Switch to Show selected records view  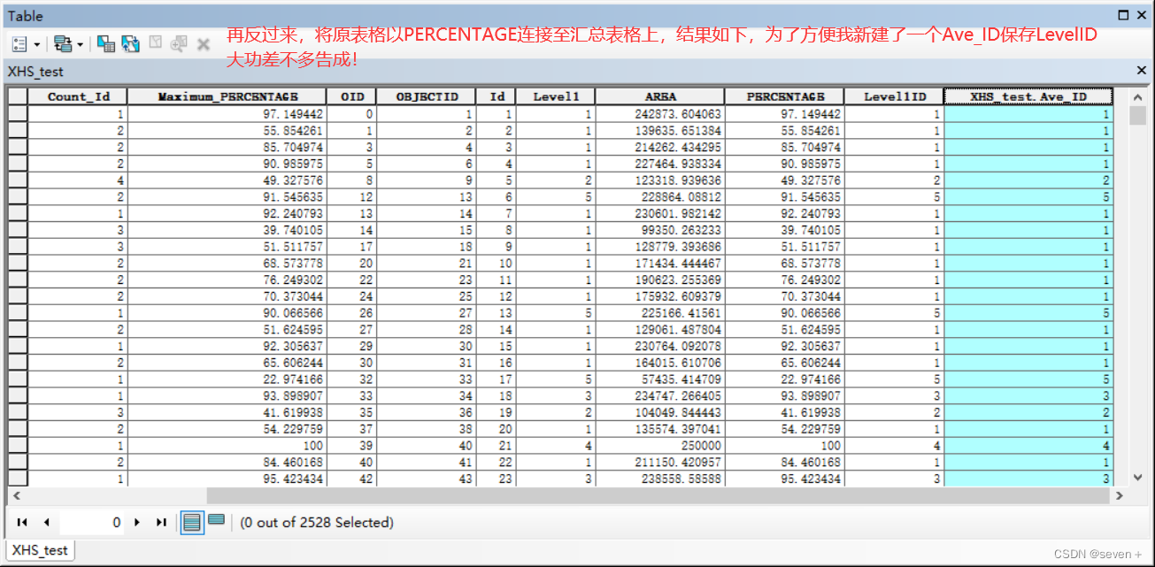click(216, 522)
